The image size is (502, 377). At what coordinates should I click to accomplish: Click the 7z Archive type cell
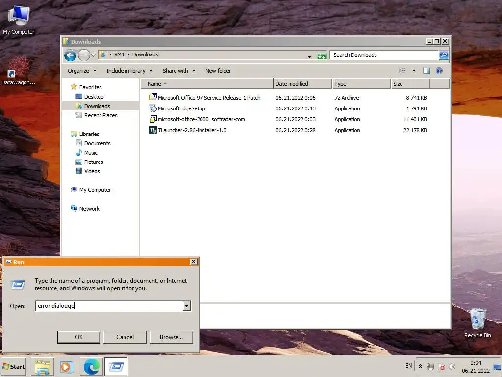(x=347, y=98)
